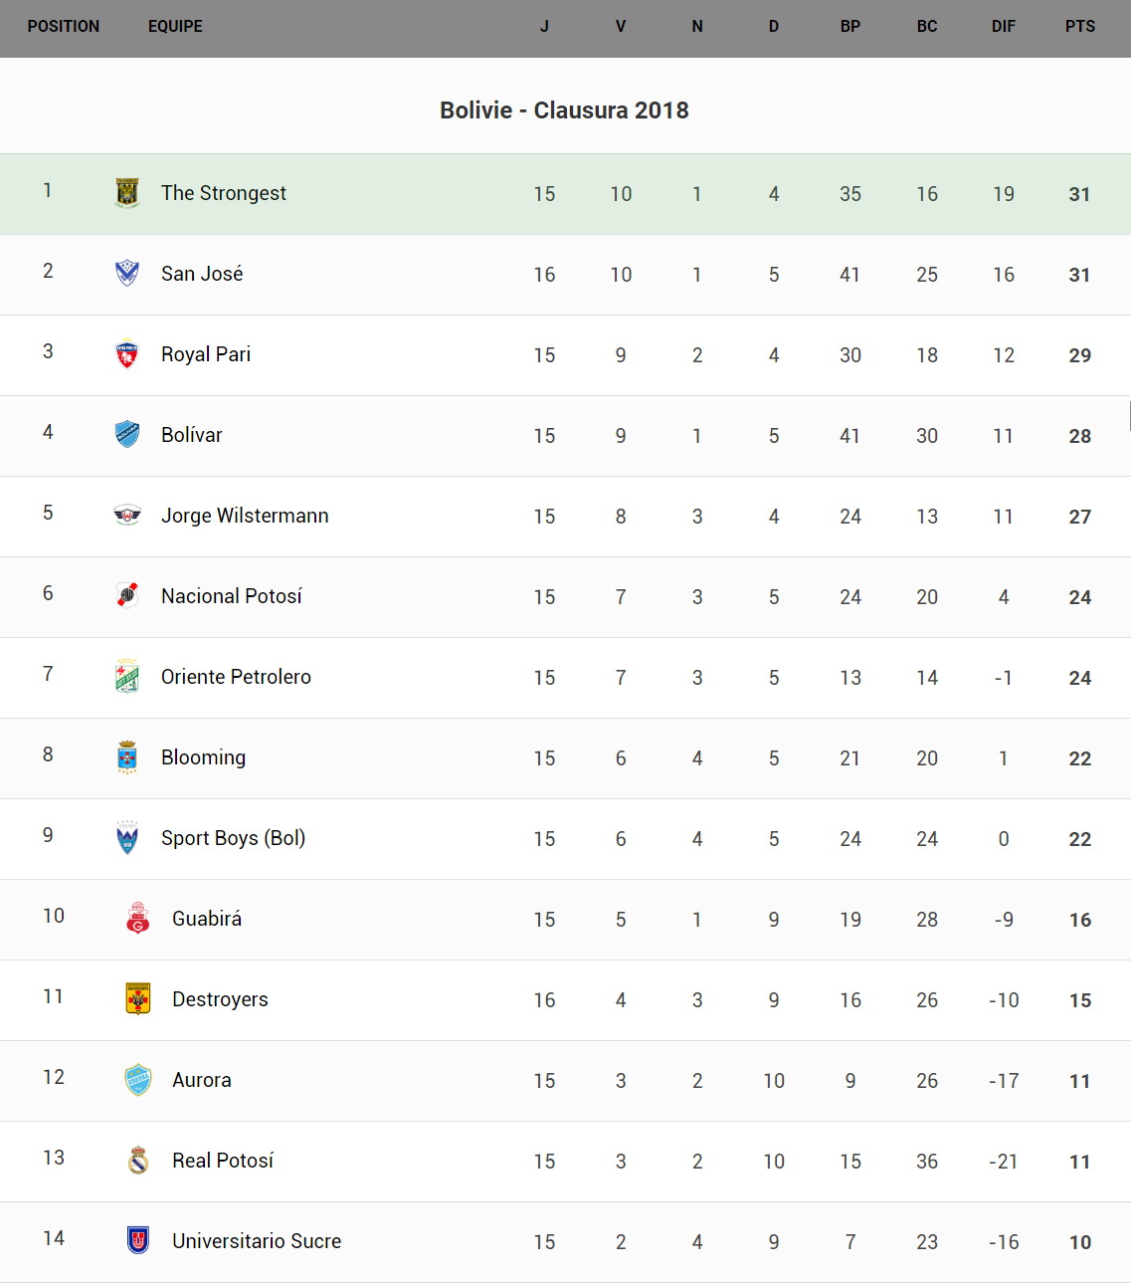Click the Guabirá red emblem
1131x1284 pixels.
click(x=138, y=919)
